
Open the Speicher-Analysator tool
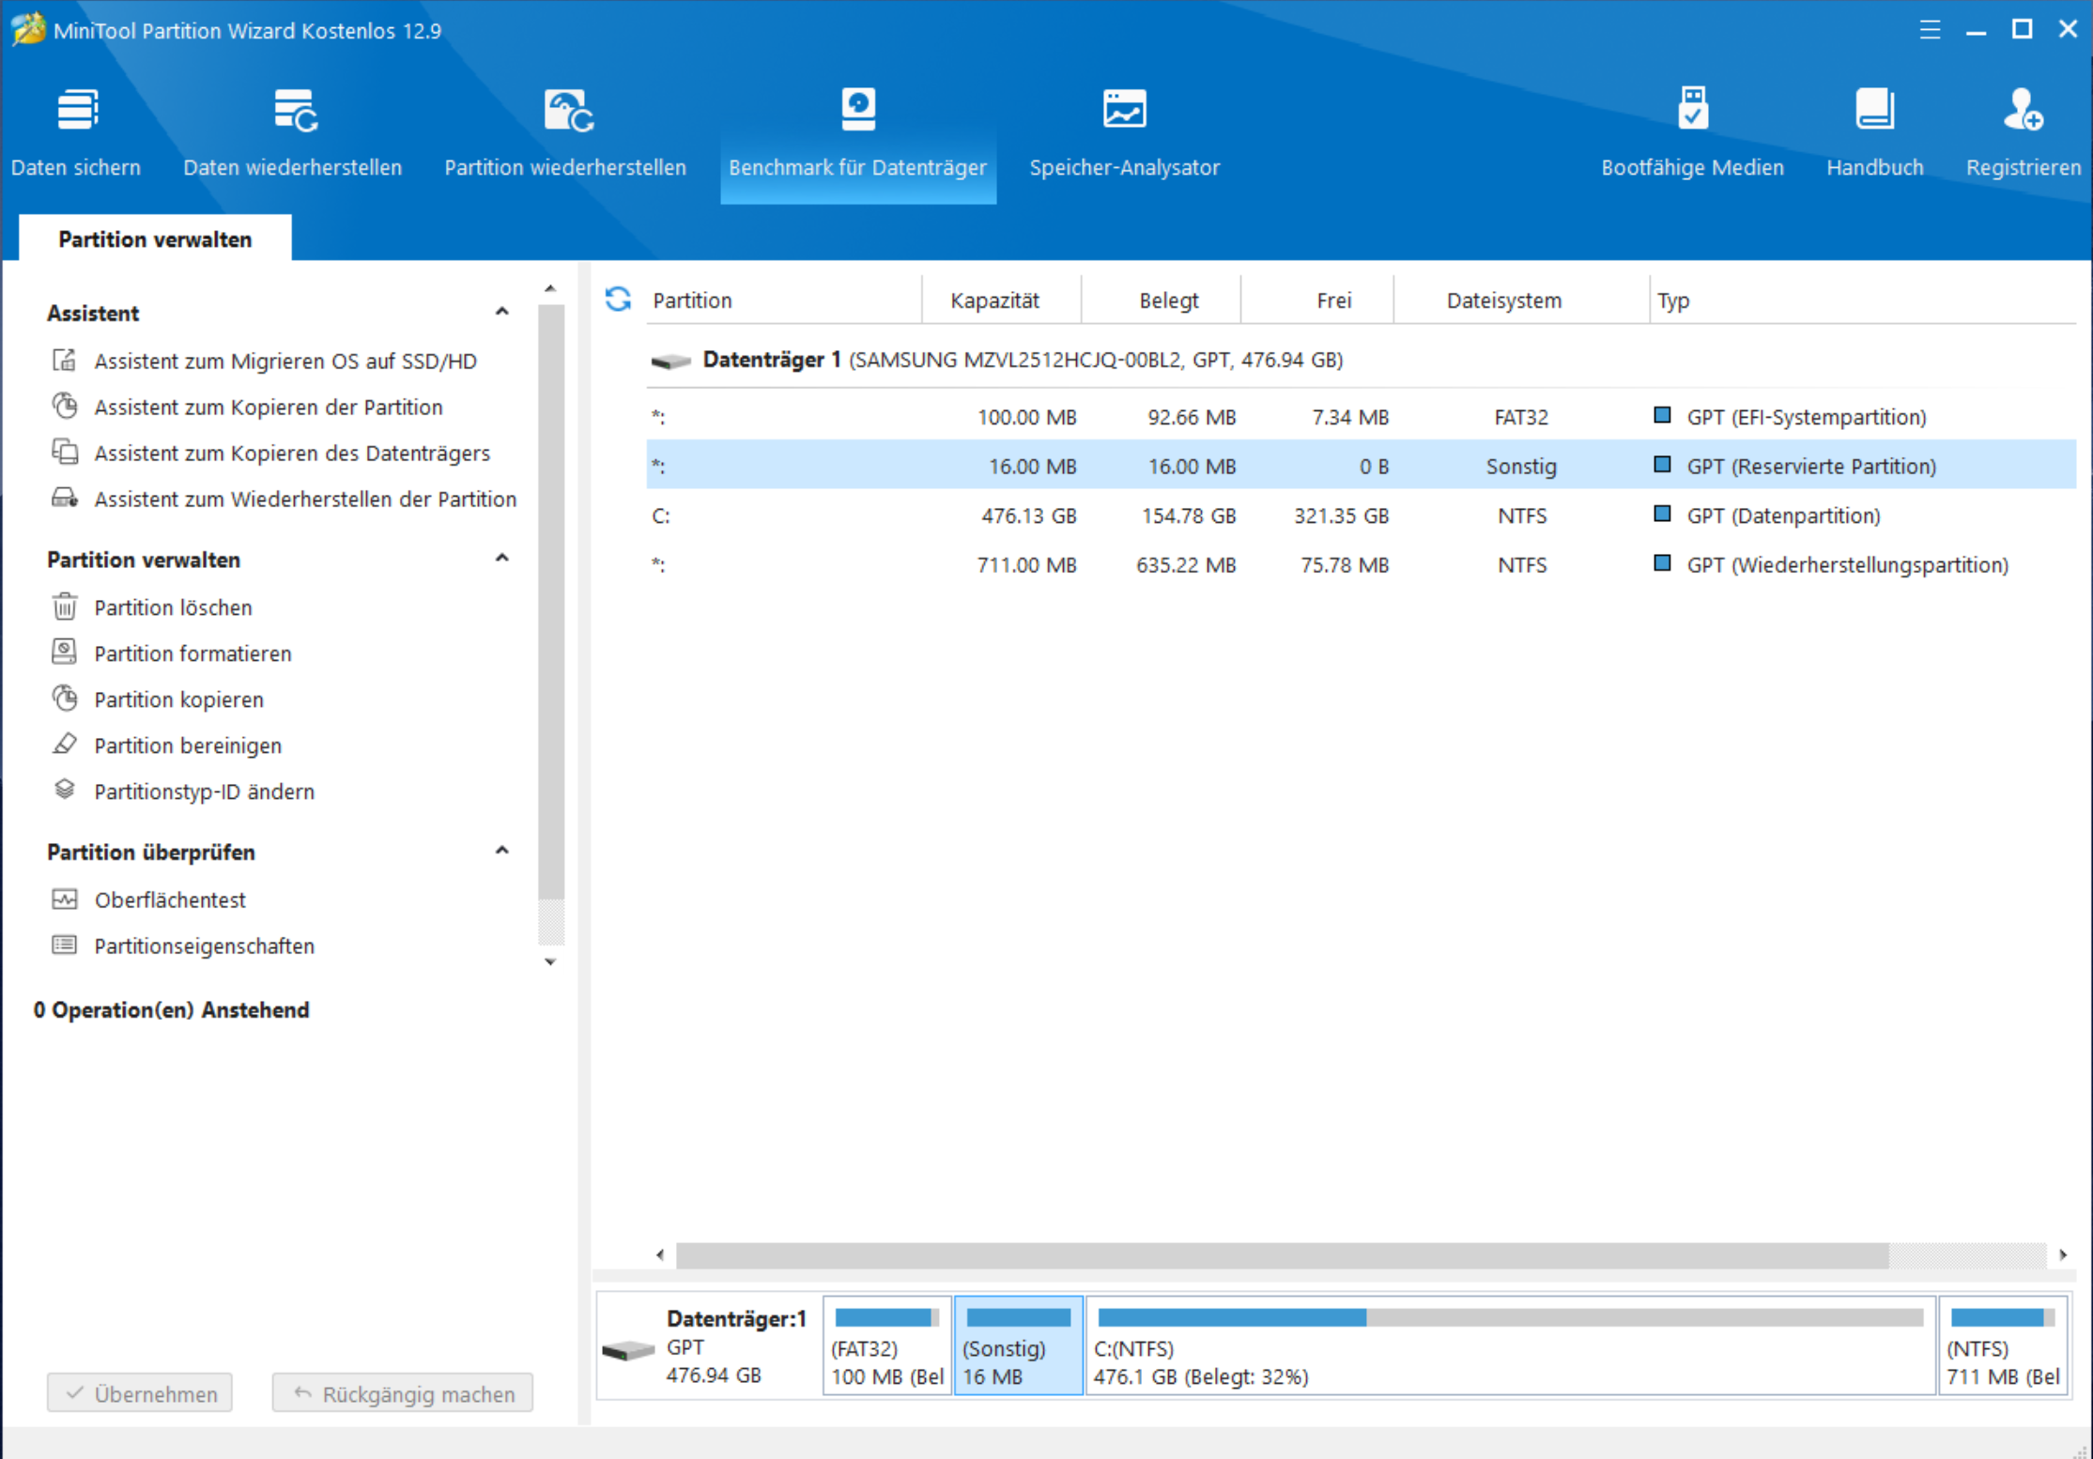pos(1124,131)
